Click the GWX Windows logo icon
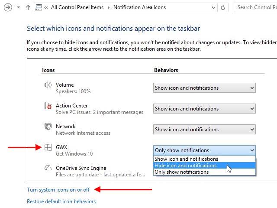 coord(48,147)
